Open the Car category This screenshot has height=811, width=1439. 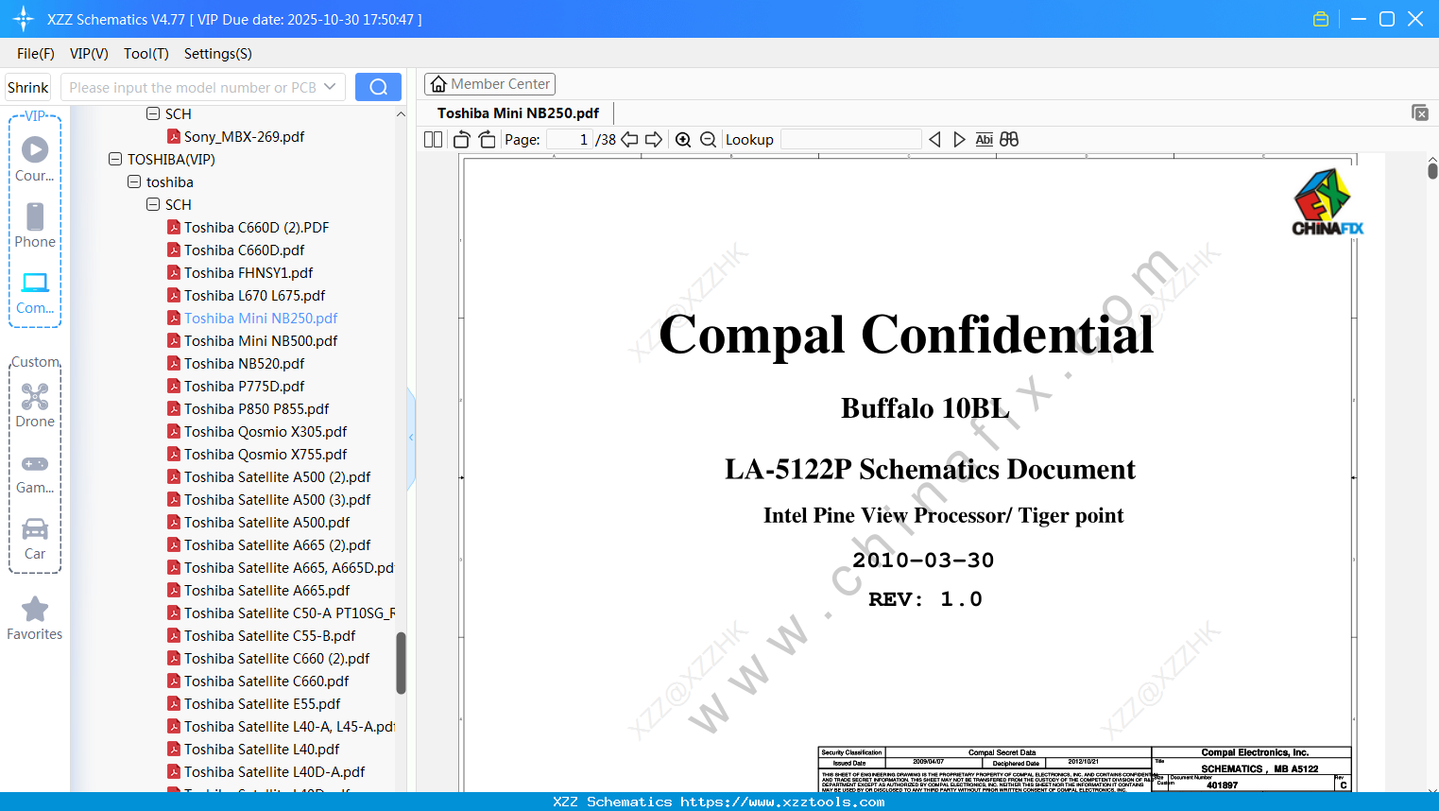(x=35, y=539)
